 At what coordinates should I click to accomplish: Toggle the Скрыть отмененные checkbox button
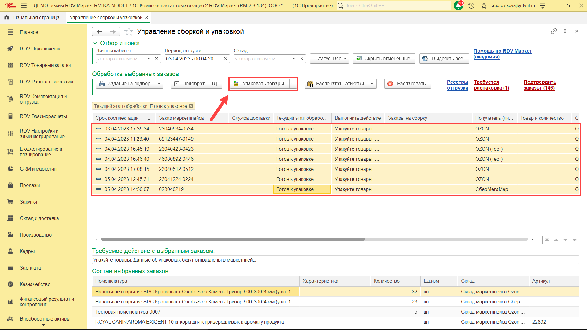pyautogui.click(x=384, y=58)
